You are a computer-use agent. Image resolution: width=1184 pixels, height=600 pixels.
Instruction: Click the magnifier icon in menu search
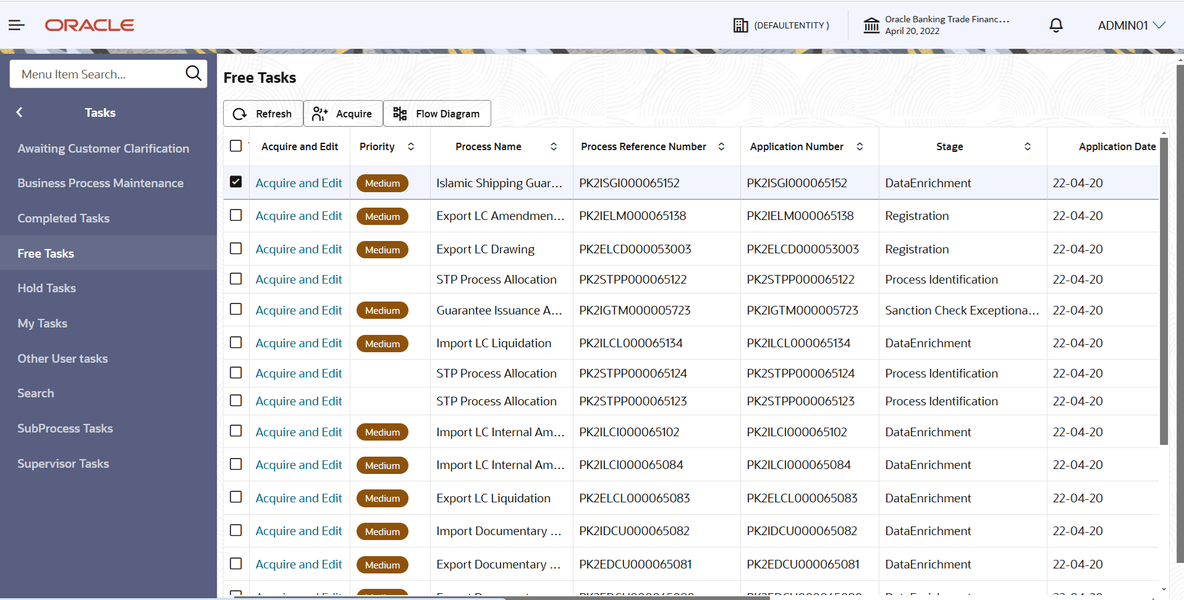[193, 74]
